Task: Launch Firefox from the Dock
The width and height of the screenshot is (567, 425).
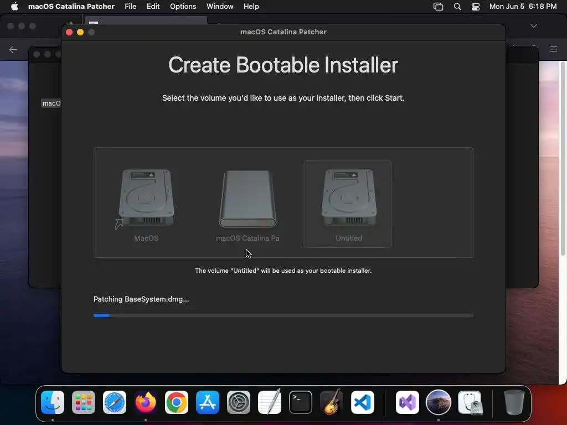Action: coord(146,402)
